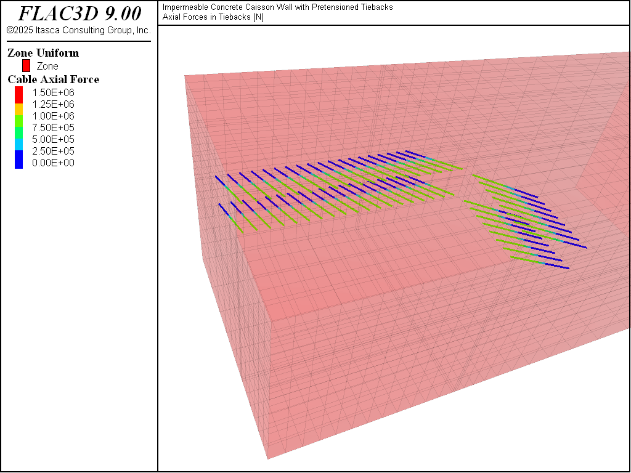Click the '0.00E+00' legend value
Image resolution: width=631 pixels, height=473 pixels.
click(53, 163)
